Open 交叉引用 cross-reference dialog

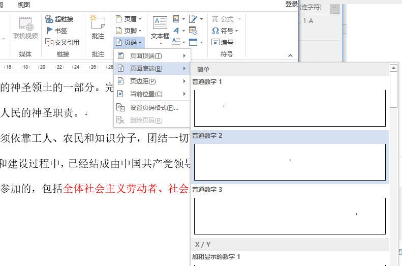pos(63,42)
